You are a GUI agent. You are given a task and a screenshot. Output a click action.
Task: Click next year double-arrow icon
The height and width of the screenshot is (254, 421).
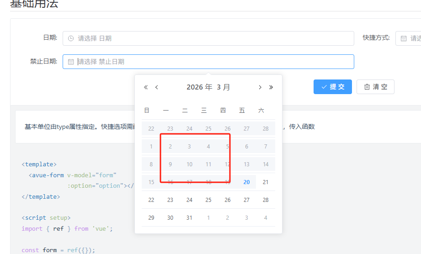point(271,87)
